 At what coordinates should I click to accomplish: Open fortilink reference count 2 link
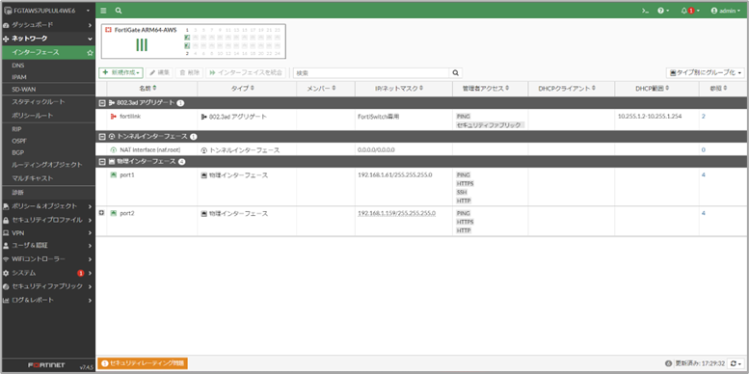[x=703, y=117]
